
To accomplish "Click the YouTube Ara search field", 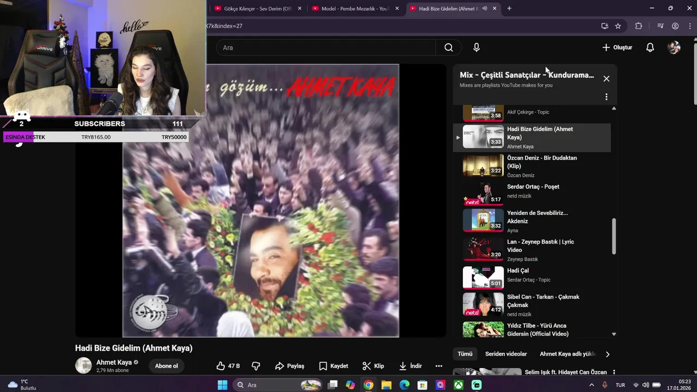I will [327, 47].
